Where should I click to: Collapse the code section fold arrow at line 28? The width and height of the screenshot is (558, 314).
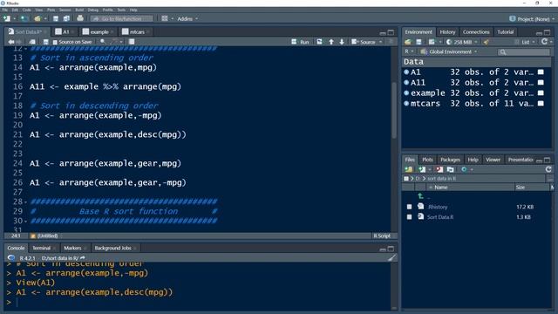click(25, 201)
